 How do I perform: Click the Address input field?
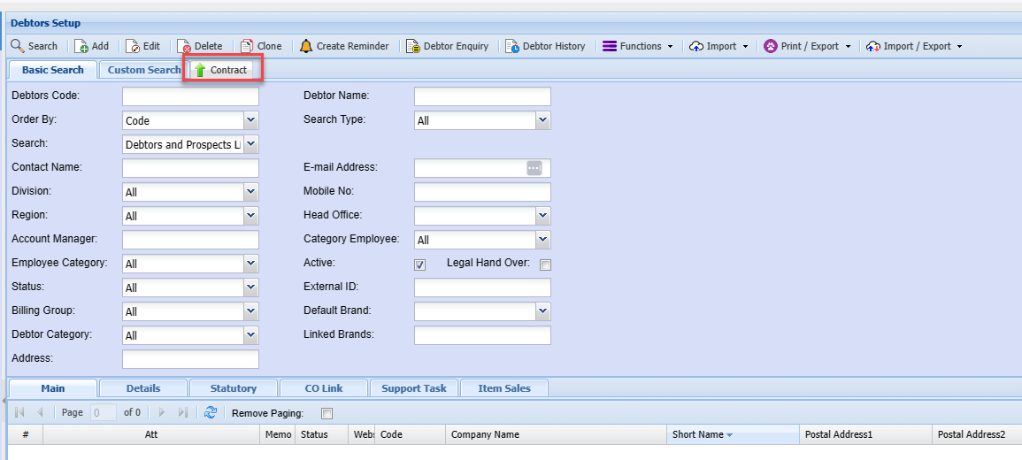click(x=190, y=359)
